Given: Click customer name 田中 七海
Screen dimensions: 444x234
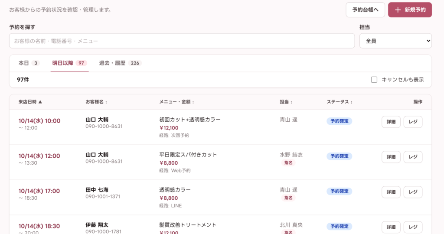Looking at the screenshot, I should [x=97, y=190].
